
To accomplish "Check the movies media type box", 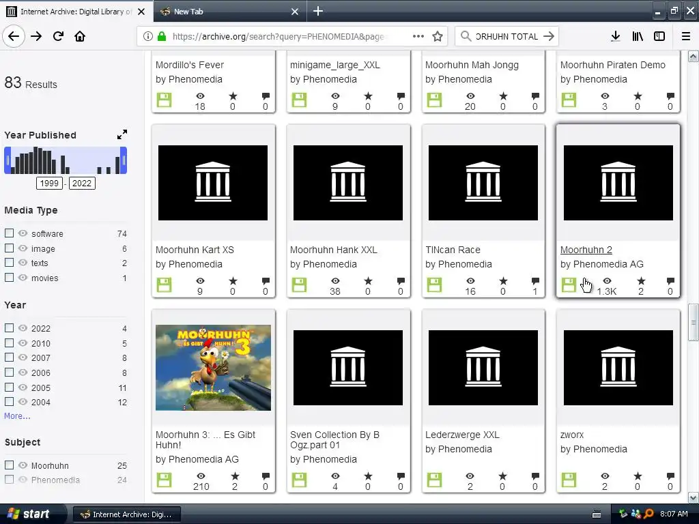I will tap(9, 277).
